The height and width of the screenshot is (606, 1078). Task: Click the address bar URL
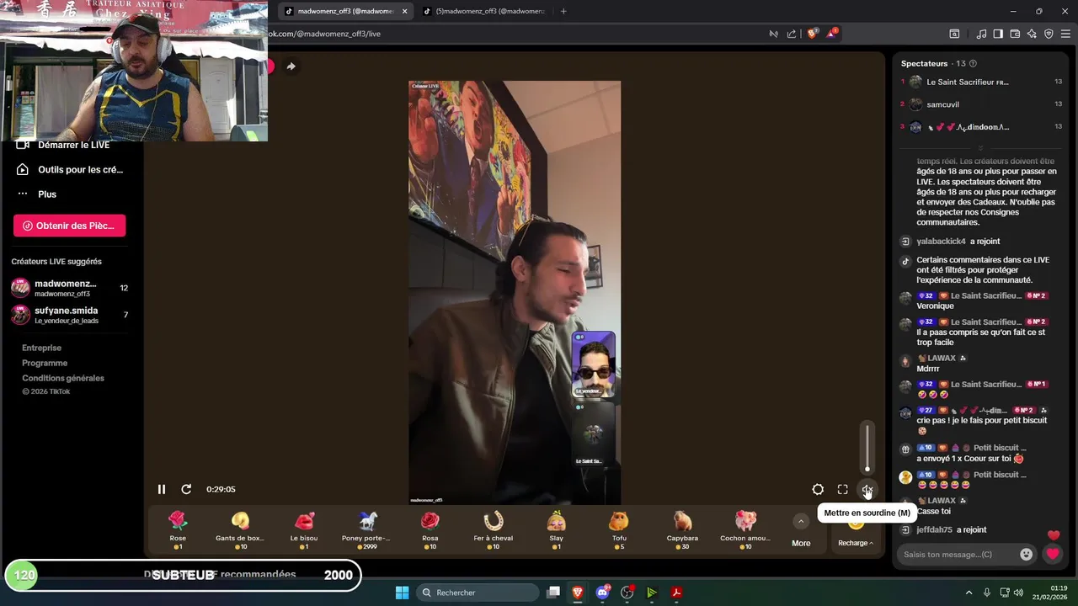coord(324,34)
